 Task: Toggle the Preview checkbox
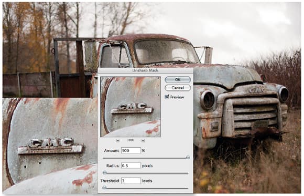pos(167,97)
